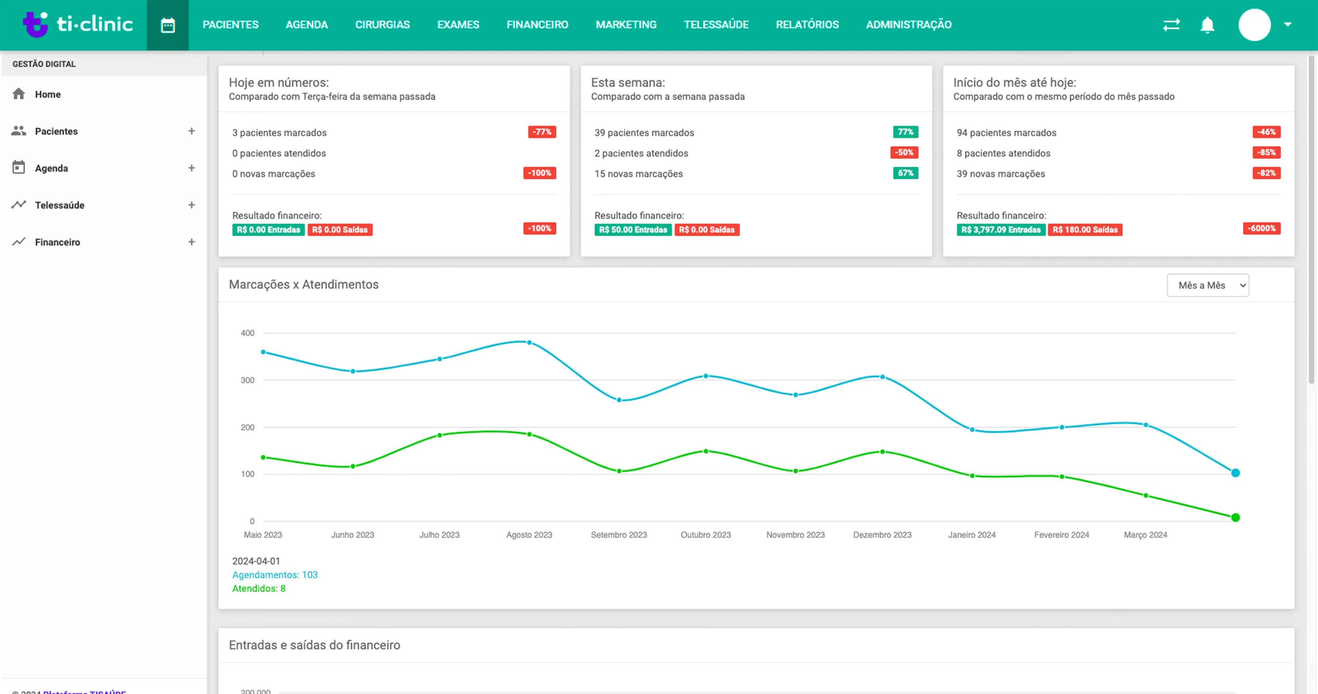Expand Telessaúde submenu with plus
The height and width of the screenshot is (694, 1318).
(x=191, y=205)
